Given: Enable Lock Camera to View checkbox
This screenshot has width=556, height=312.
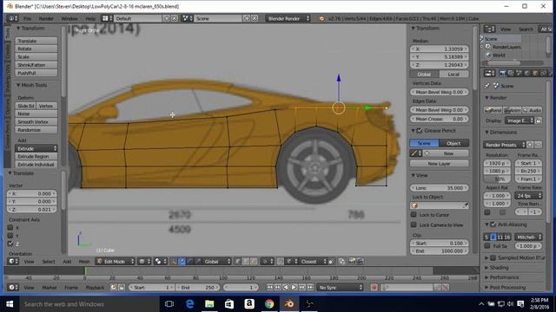Looking at the screenshot, I should pos(414,224).
